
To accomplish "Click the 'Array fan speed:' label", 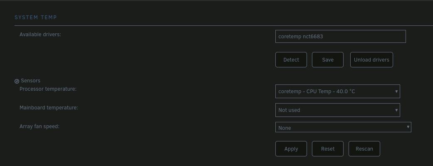I will click(40, 126).
